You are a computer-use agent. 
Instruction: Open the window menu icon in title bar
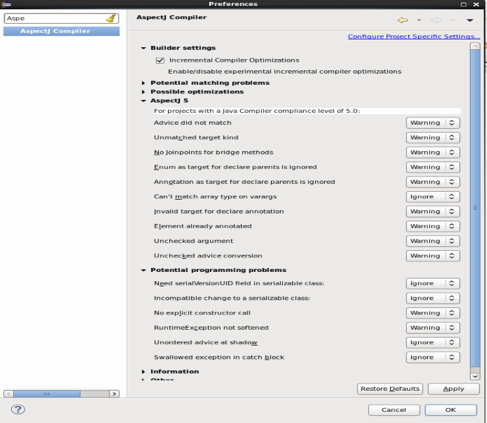pyautogui.click(x=6, y=4)
